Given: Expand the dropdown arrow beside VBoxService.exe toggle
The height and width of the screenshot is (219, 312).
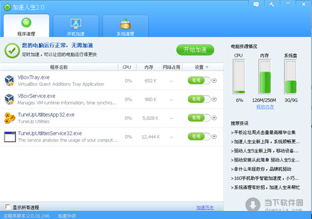Looking at the screenshot, I should 214,99.
